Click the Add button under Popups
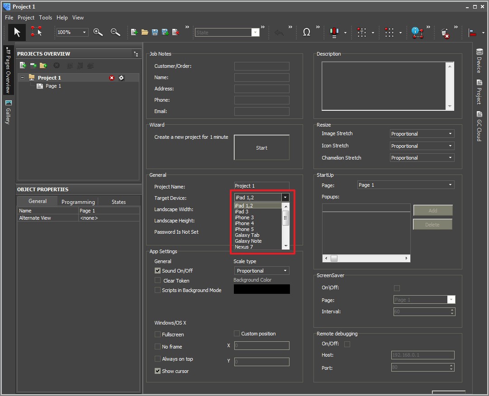The height and width of the screenshot is (396, 489). coord(432,210)
